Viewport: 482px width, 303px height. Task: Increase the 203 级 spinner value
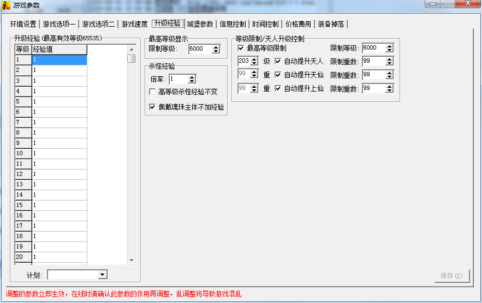pyautogui.click(x=254, y=59)
